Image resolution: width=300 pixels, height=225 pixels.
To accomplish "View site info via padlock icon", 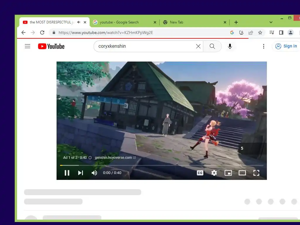I will tap(54, 33).
